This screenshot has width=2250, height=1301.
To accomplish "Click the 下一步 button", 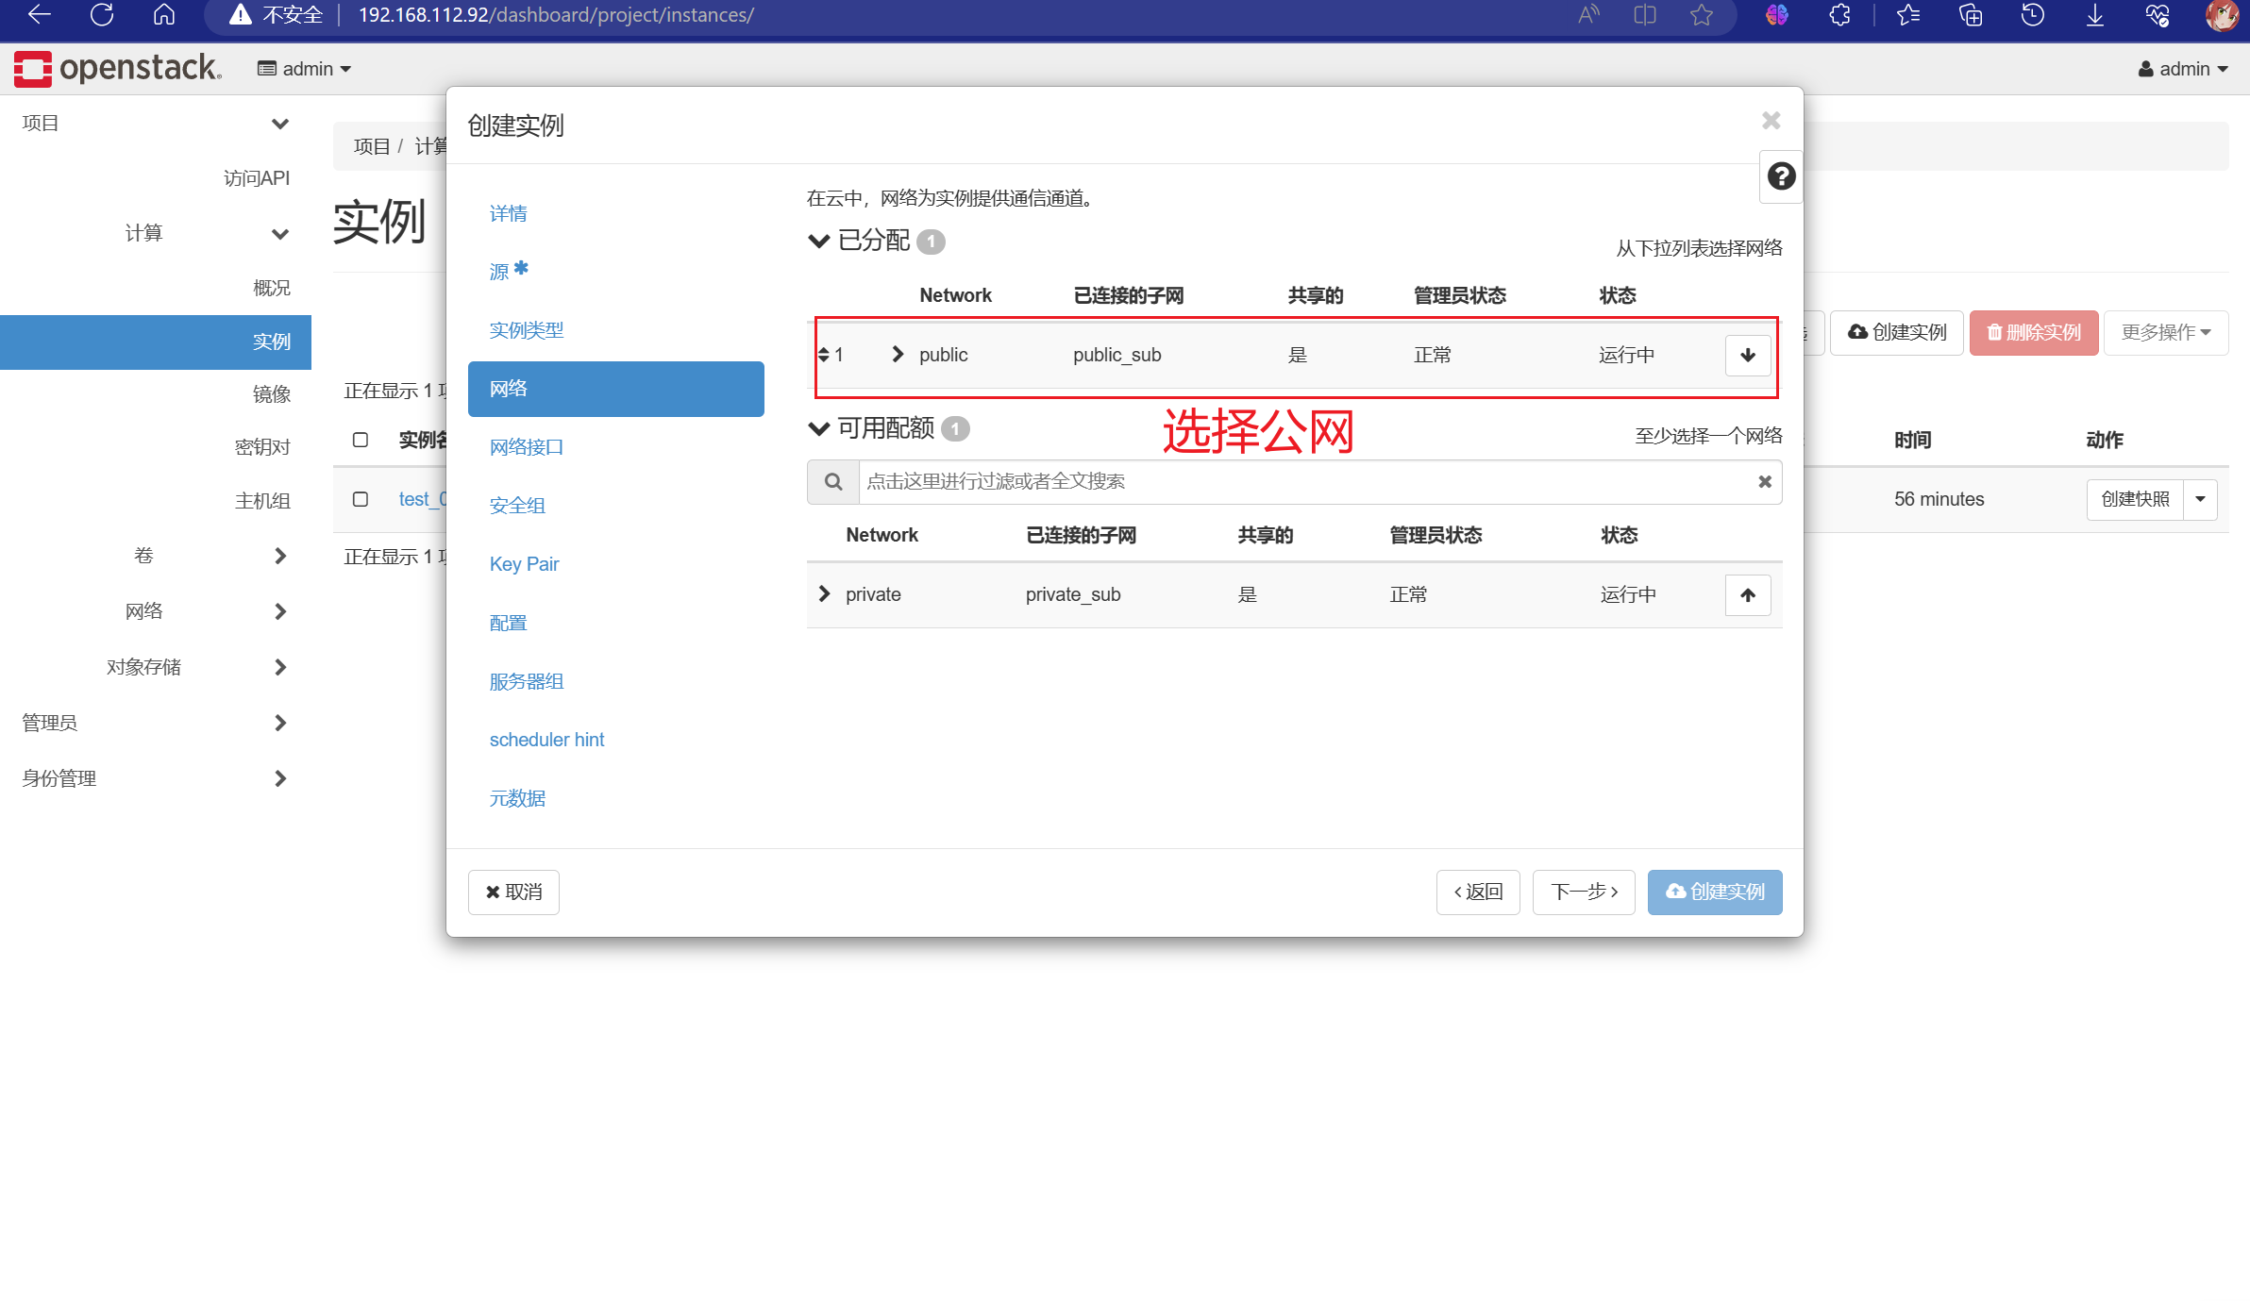I will [1583, 892].
